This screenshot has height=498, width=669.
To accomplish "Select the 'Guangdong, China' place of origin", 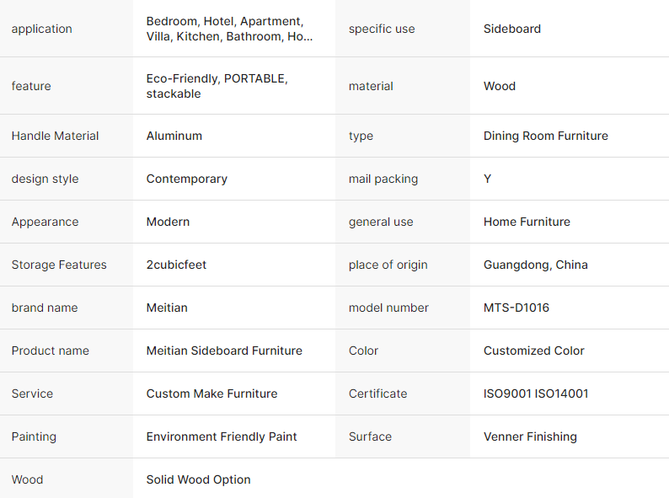I will click(536, 265).
